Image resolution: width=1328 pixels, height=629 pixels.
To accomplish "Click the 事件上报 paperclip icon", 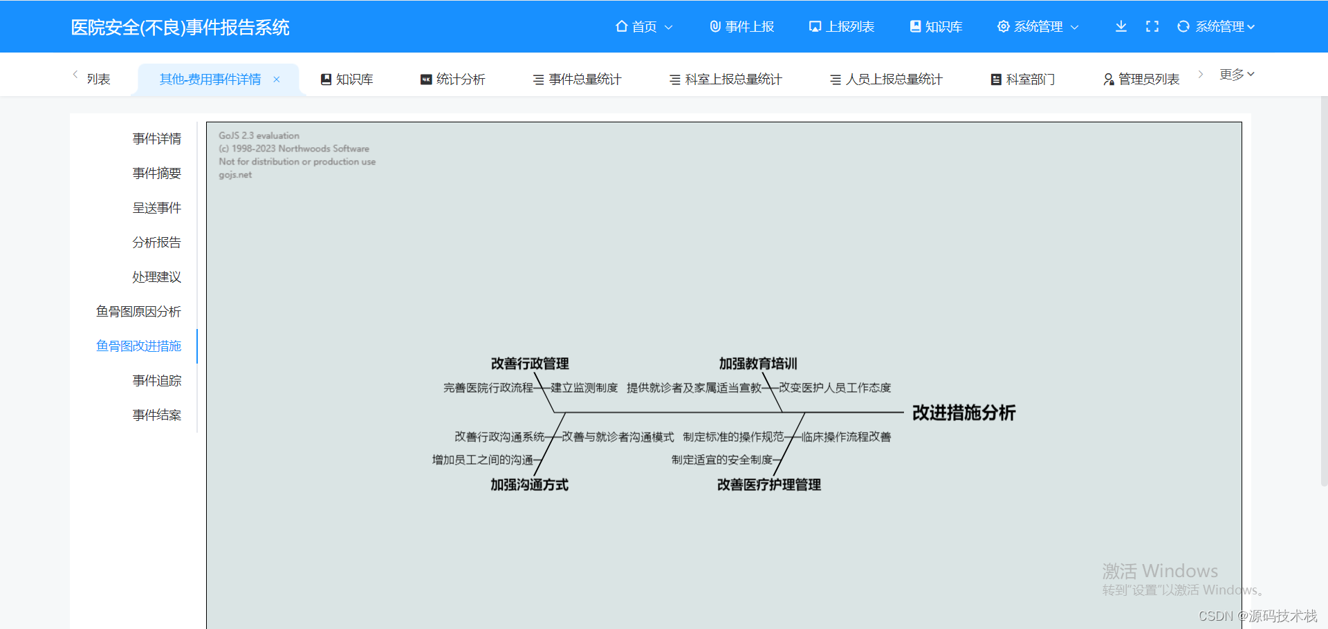I will [x=715, y=26].
